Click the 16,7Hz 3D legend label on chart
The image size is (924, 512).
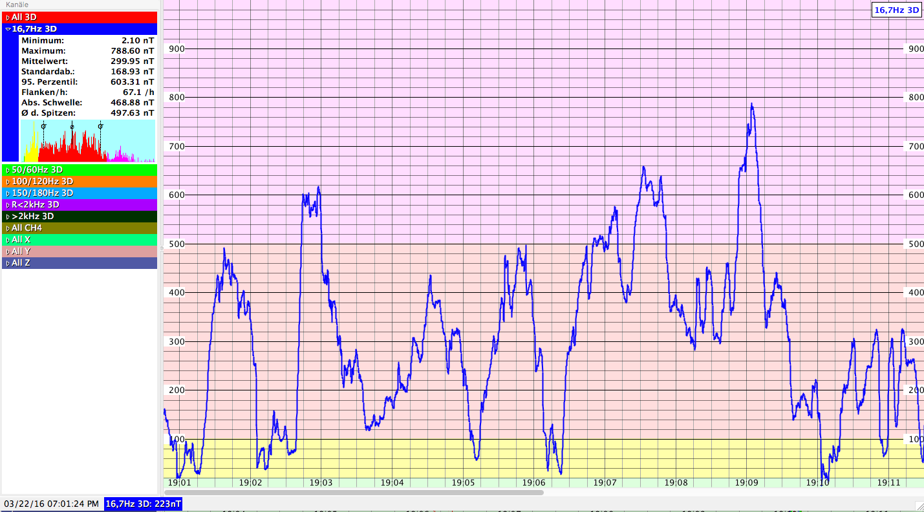tap(896, 10)
